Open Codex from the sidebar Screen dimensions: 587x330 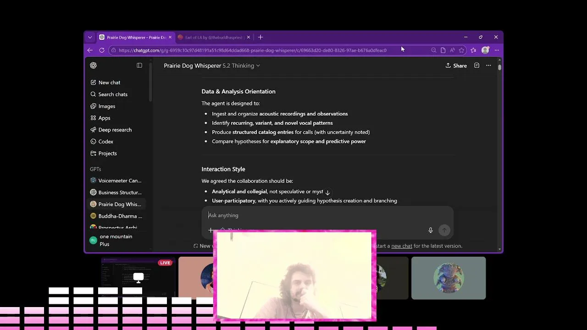pyautogui.click(x=105, y=142)
